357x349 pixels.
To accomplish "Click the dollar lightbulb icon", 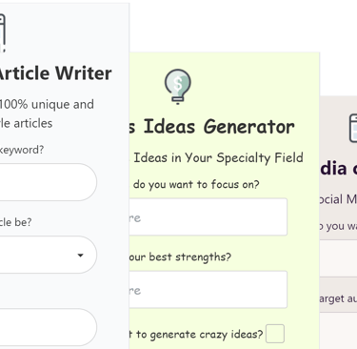I will 178,87.
